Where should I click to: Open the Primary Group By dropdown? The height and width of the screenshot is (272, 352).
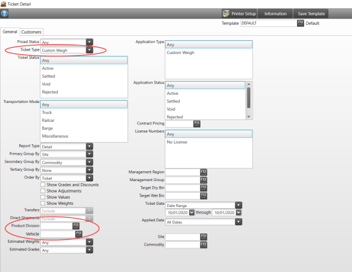(x=89, y=154)
